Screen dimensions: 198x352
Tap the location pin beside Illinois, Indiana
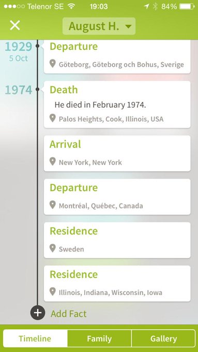tap(52, 292)
